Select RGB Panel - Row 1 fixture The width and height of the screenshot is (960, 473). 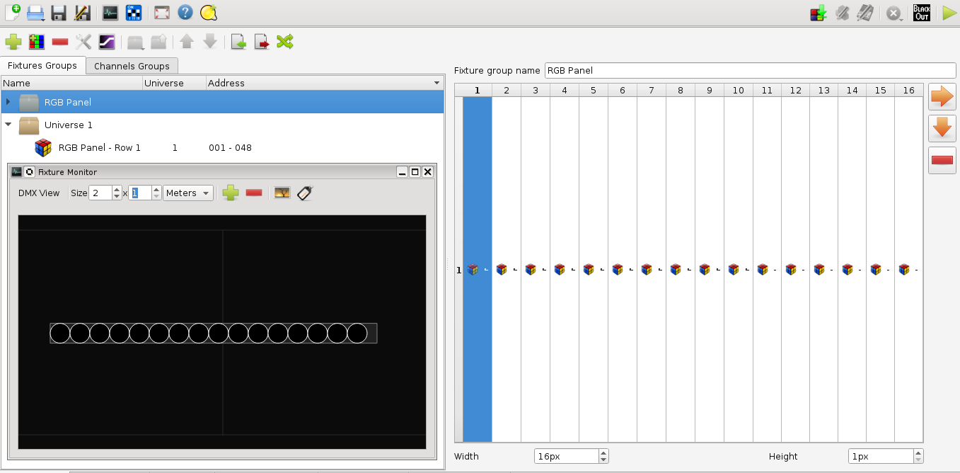100,147
